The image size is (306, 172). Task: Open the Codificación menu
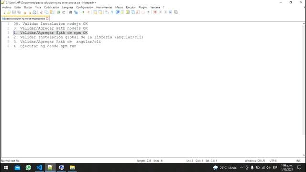[x=52, y=7]
